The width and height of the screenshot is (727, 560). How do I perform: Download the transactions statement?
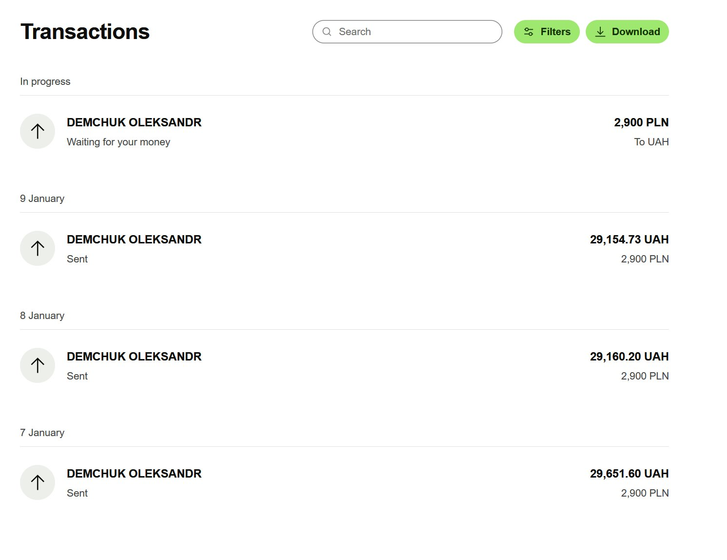point(627,32)
